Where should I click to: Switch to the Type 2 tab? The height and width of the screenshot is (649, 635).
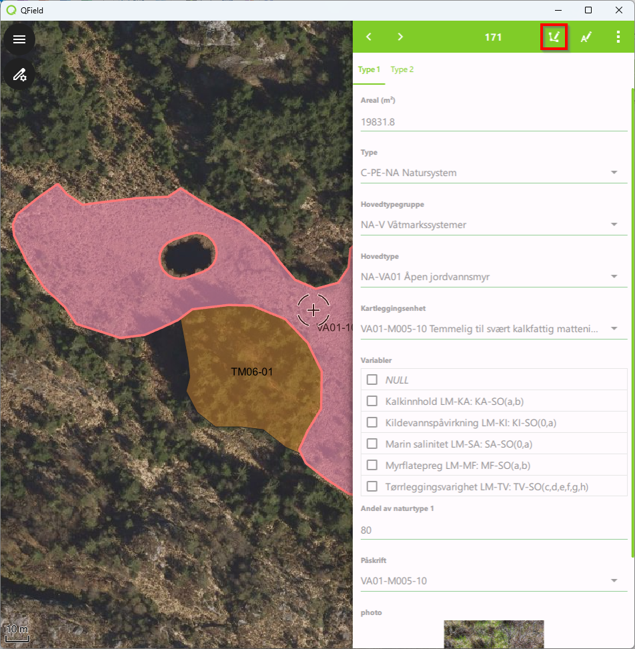[x=402, y=69]
